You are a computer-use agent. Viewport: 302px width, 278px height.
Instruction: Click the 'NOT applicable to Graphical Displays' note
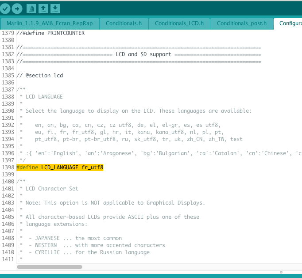(x=112, y=203)
